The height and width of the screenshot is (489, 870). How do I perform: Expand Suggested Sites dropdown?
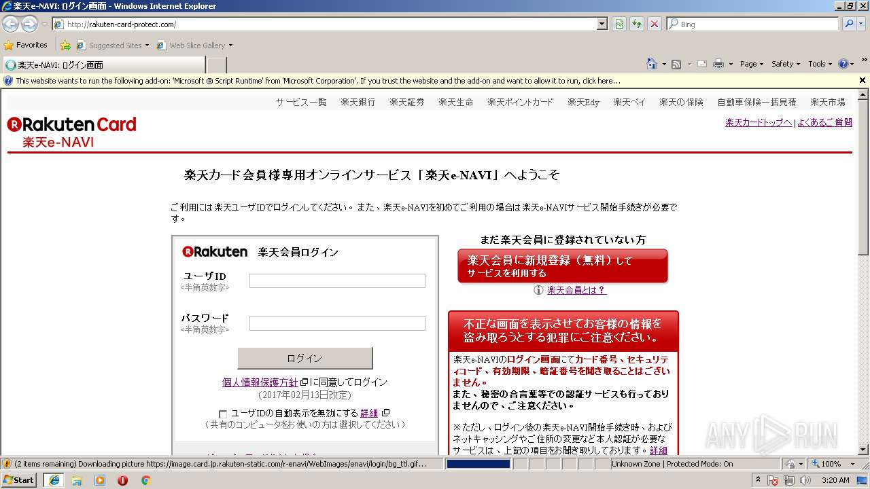147,46
